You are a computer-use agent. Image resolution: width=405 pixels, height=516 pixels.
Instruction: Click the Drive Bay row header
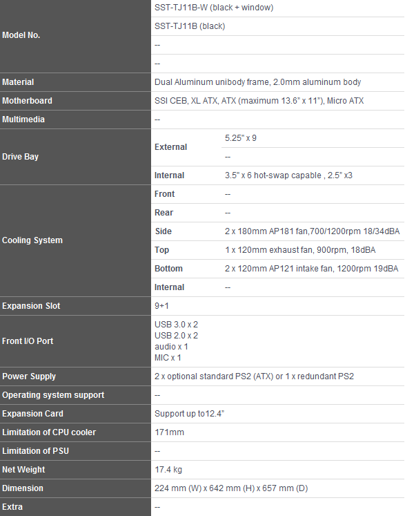point(75,157)
